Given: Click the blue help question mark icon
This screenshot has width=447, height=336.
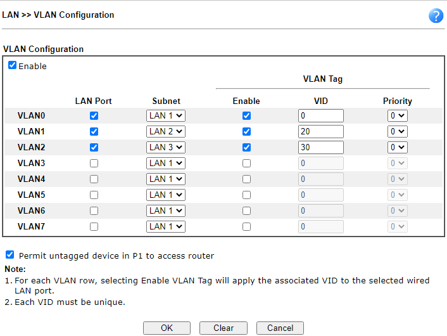Looking at the screenshot, I should coord(436,16).
